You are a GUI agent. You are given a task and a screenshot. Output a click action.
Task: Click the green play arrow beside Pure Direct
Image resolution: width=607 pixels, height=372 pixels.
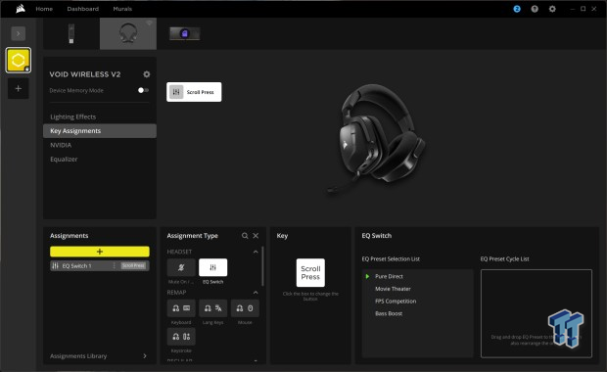tap(367, 276)
